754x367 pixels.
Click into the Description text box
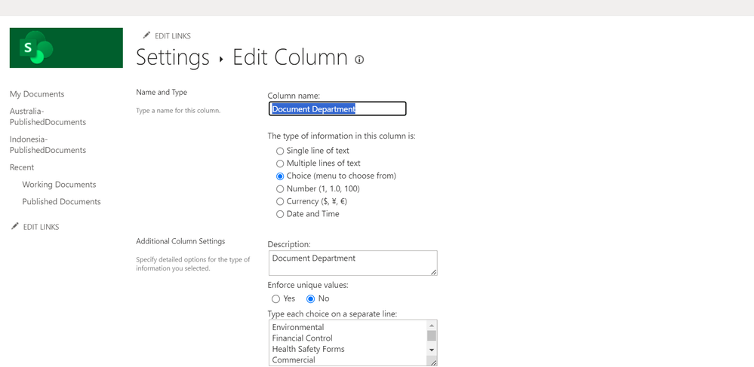tap(352, 263)
